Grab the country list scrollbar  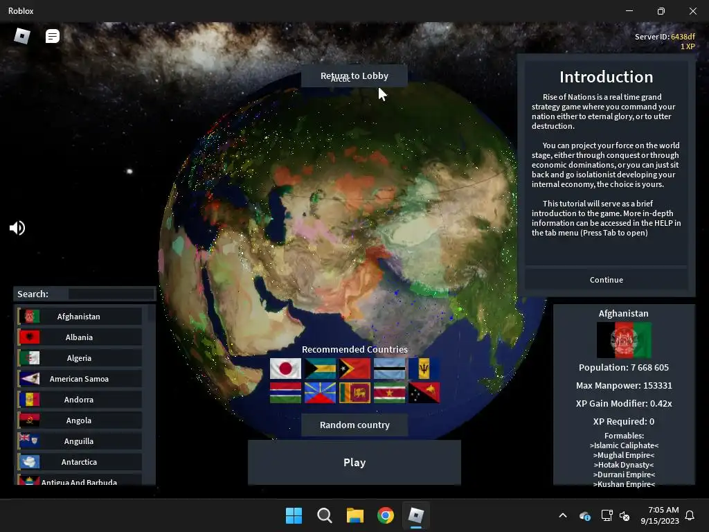pos(151,313)
